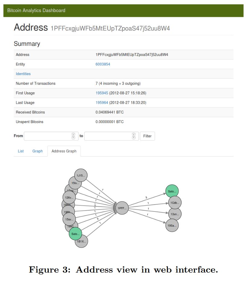Open entity 6003854 link
The image size is (251, 283).
pos(103,64)
